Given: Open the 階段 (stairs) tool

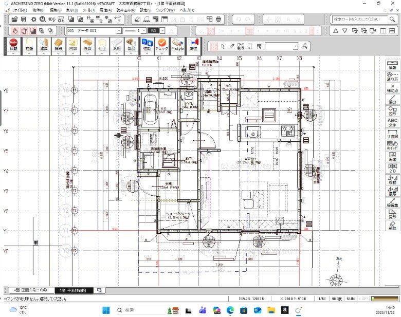Looking at the screenshot, I should 59,44.
